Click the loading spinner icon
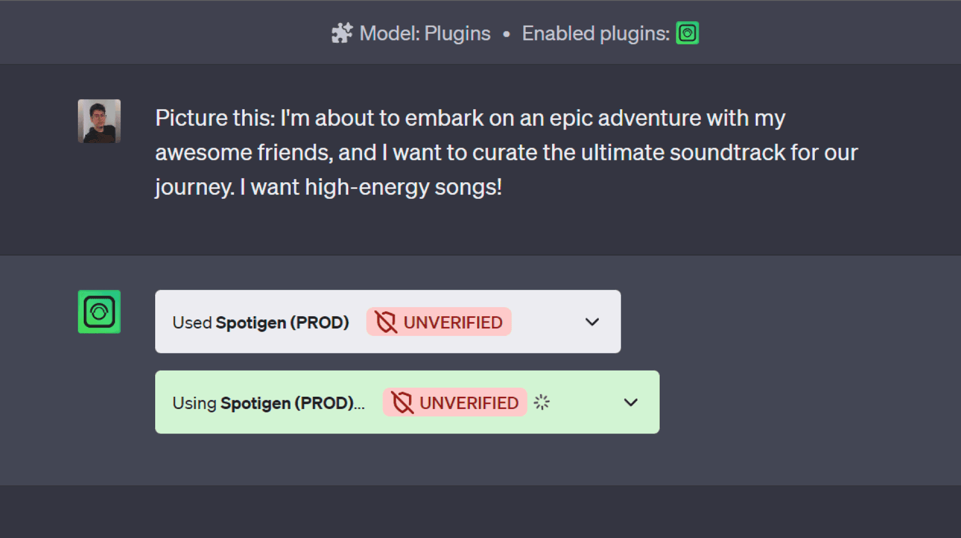The image size is (961, 538). (x=542, y=402)
